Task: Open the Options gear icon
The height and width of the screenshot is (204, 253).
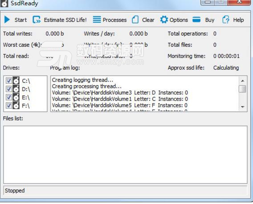Action: 164,20
